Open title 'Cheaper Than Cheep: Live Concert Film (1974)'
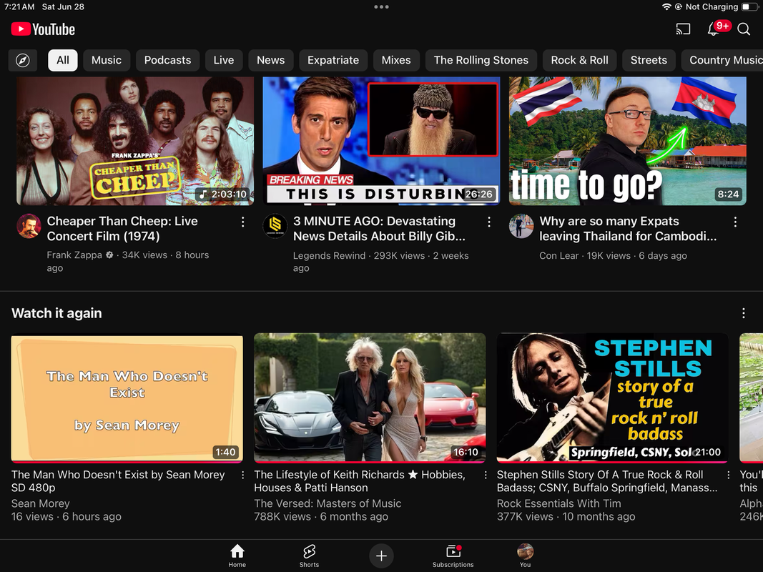Viewport: 763px width, 572px height. point(122,229)
